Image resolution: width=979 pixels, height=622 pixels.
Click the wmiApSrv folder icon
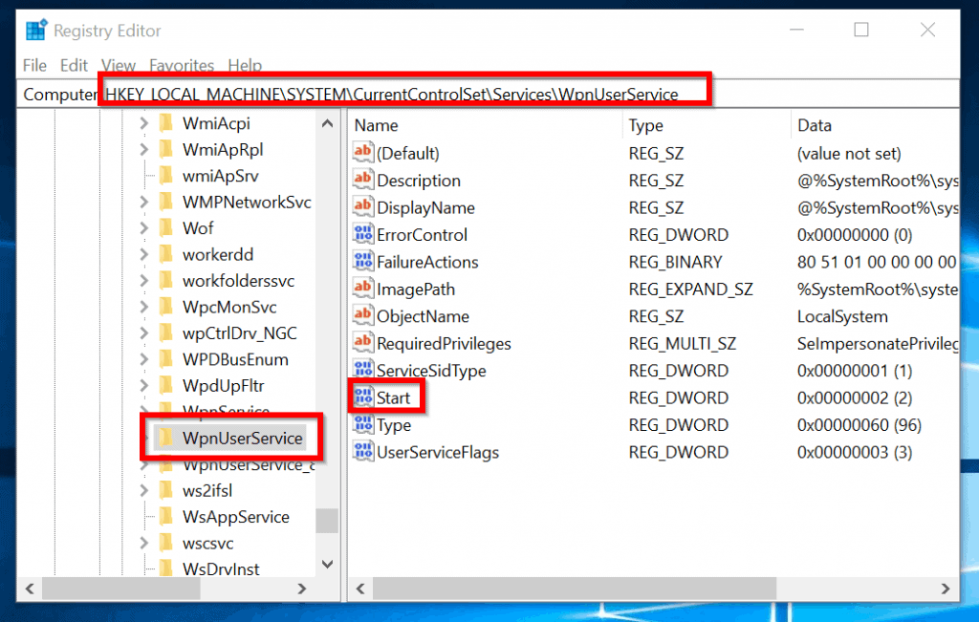[166, 175]
